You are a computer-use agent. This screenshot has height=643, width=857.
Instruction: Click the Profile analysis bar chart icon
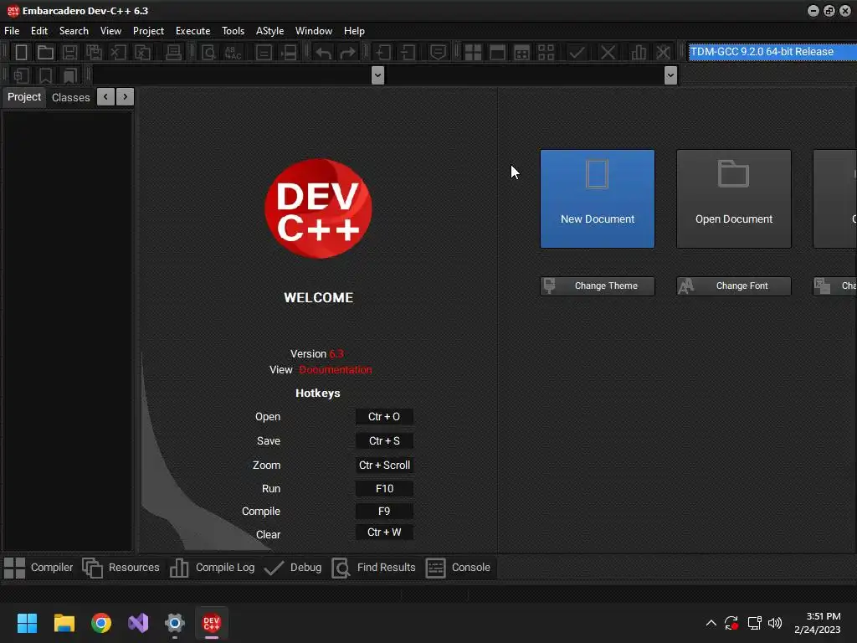639,53
